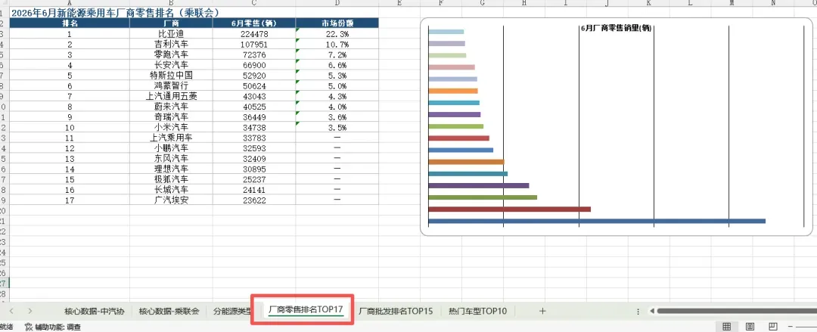Image resolution: width=817 pixels, height=332 pixels.
Task: Select the cell containing 广汽埃安
Action: coord(171,200)
